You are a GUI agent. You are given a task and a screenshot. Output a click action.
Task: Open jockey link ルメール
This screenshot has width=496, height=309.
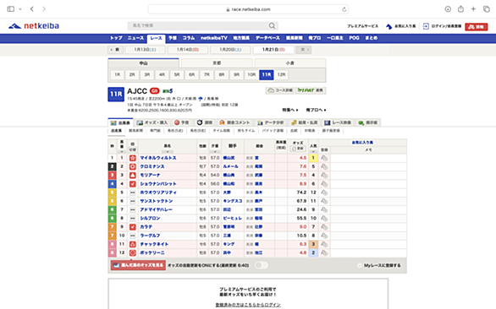point(230,166)
